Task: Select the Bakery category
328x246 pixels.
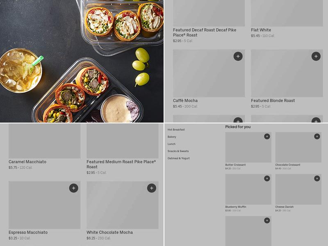Action: pos(172,137)
